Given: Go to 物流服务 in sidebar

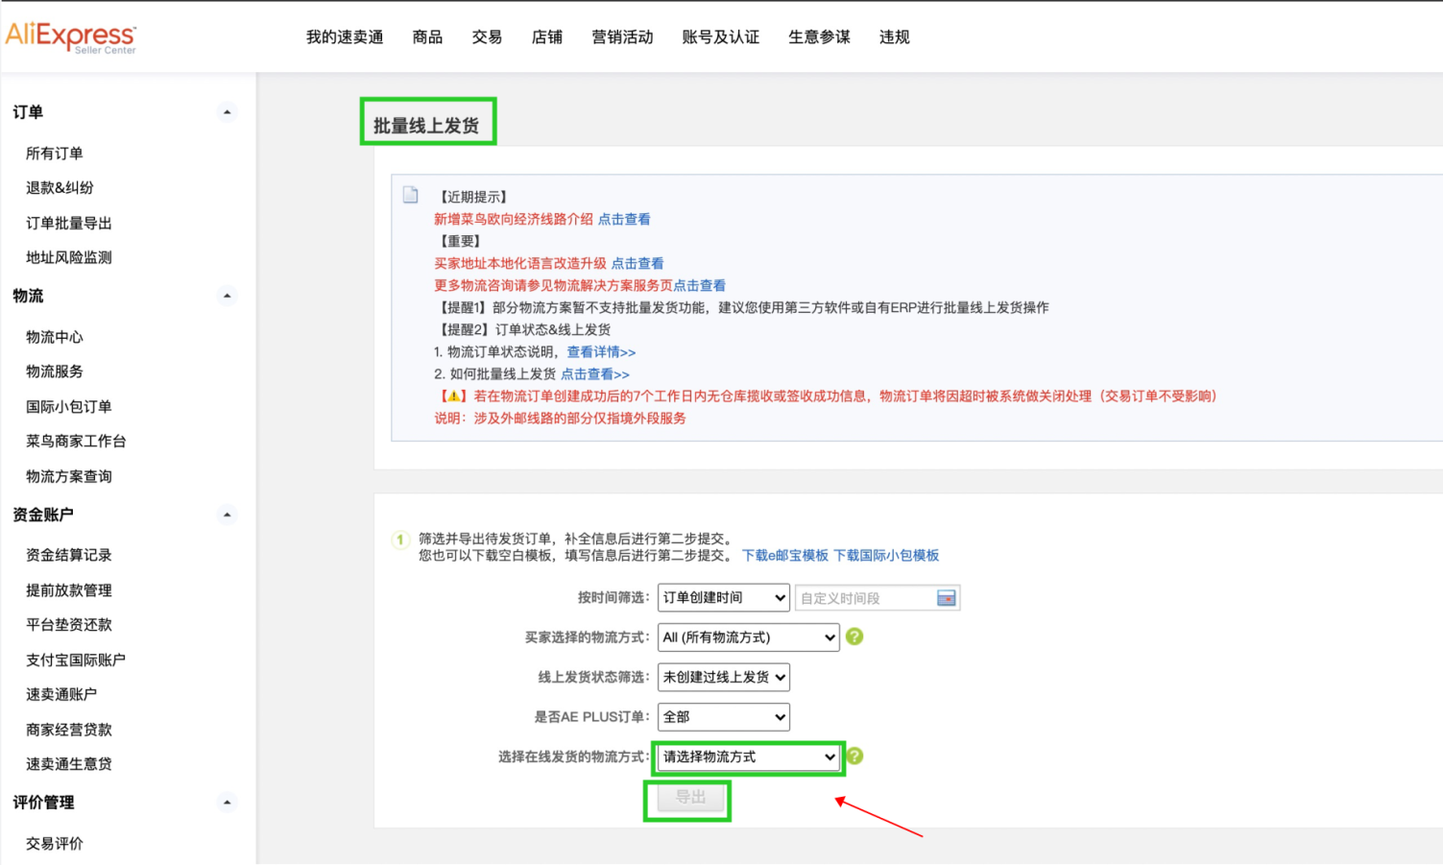Looking at the screenshot, I should 55,372.
